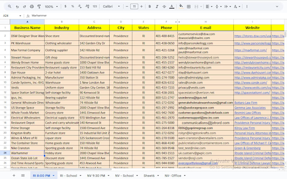Click the add sheet plus icon
The height and width of the screenshot is (179, 287).
(x=14, y=176)
